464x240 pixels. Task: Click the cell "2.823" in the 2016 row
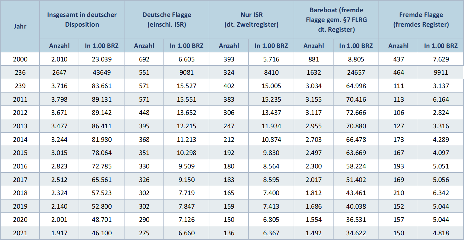pyautogui.click(x=59, y=166)
